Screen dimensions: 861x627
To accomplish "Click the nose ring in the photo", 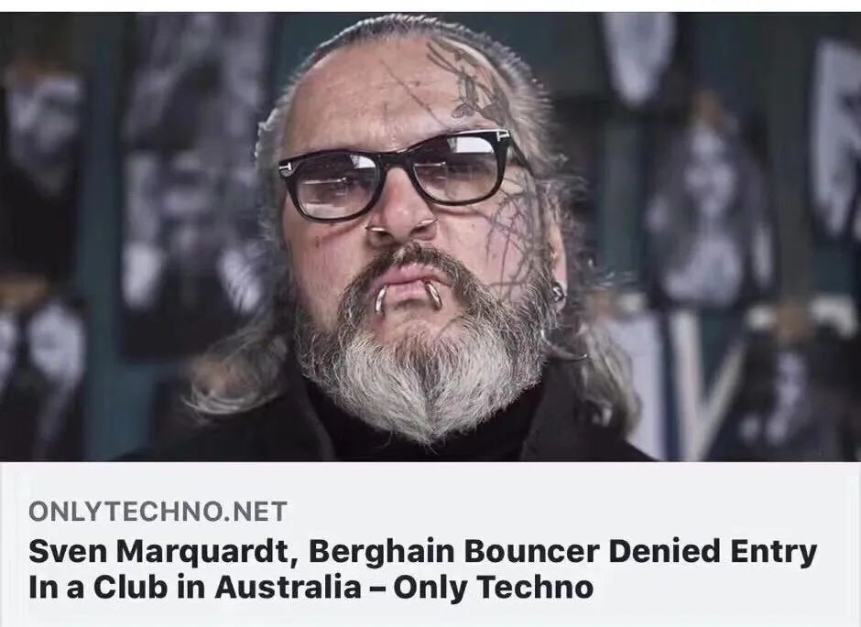I will coord(401,224).
